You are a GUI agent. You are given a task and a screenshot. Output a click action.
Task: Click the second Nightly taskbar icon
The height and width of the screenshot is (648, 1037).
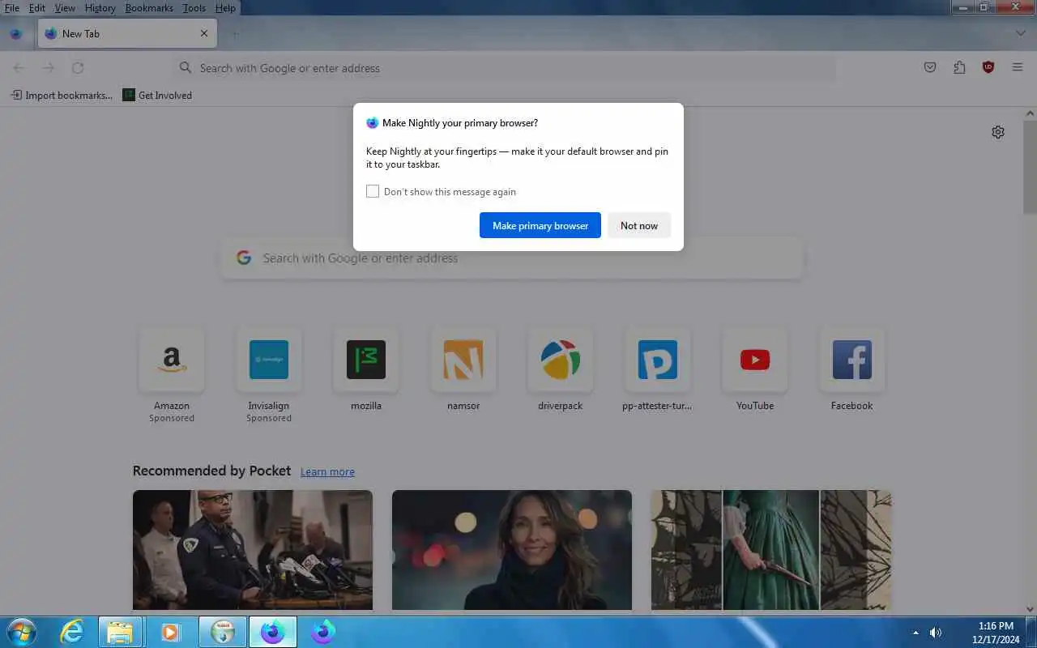[323, 632]
